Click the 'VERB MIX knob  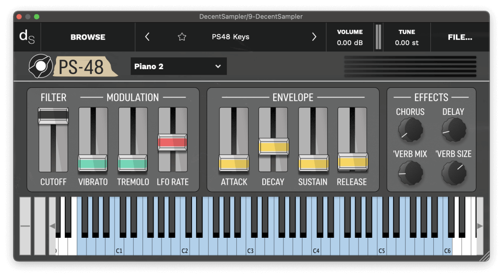click(410, 173)
